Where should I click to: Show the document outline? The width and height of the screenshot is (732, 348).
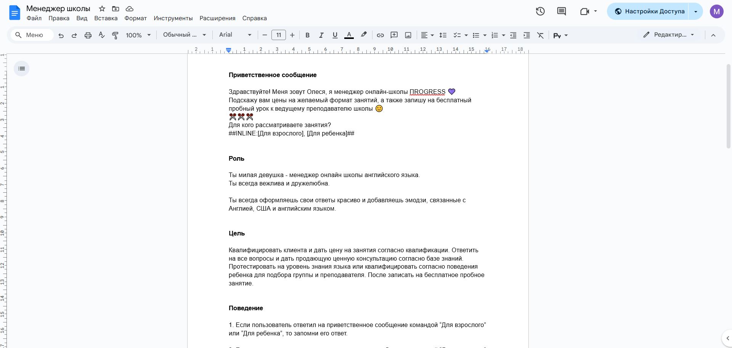point(21,69)
